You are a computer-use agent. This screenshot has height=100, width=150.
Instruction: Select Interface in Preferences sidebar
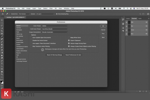coord(18,28)
